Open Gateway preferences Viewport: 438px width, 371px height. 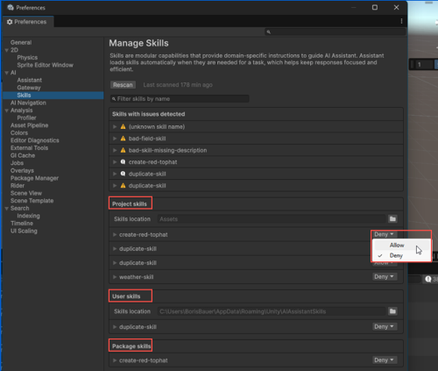point(29,88)
